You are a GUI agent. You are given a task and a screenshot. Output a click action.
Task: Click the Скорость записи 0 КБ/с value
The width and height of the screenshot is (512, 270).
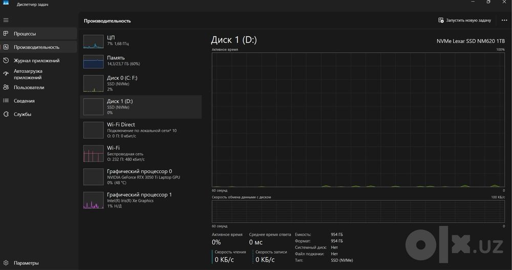(x=265, y=260)
